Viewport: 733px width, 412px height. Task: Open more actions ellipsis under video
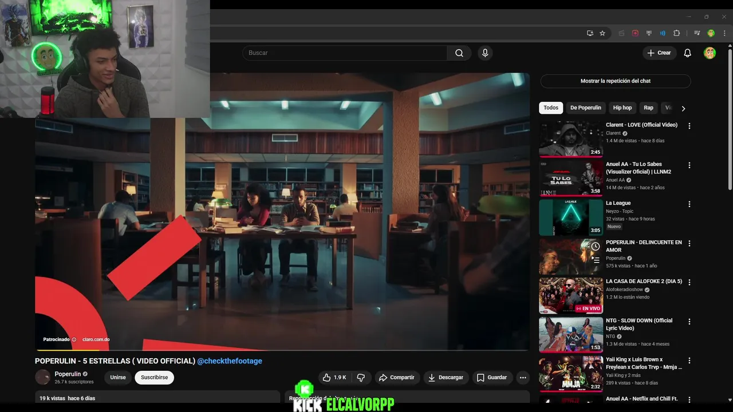point(522,378)
